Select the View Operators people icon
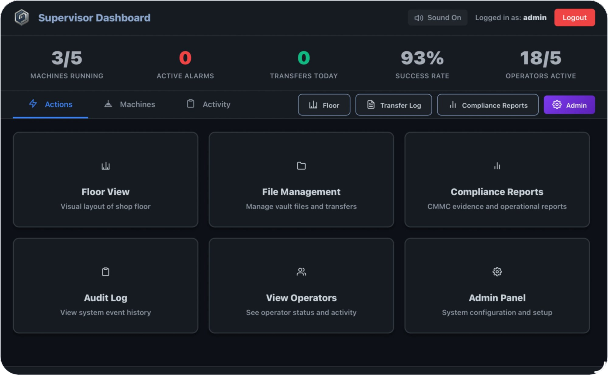Viewport: 608px width, 375px height. [x=301, y=272]
